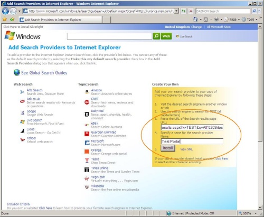
Task: Click the Install button
Action: point(168,148)
